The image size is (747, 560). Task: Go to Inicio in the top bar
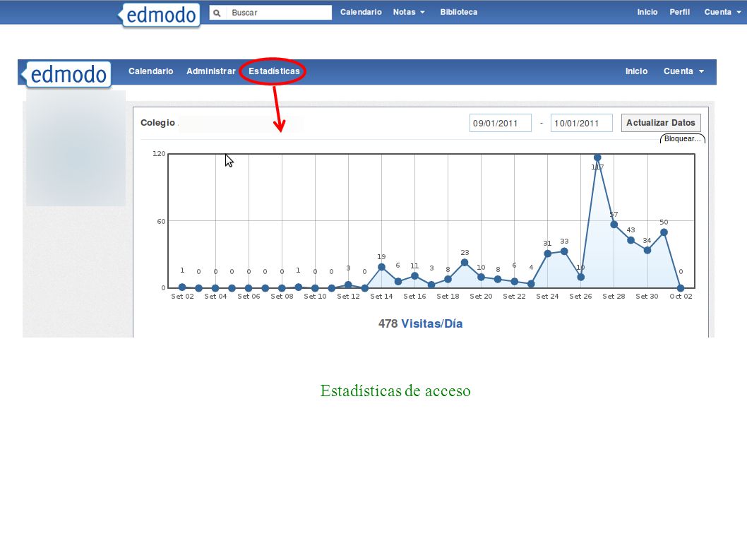(x=647, y=12)
